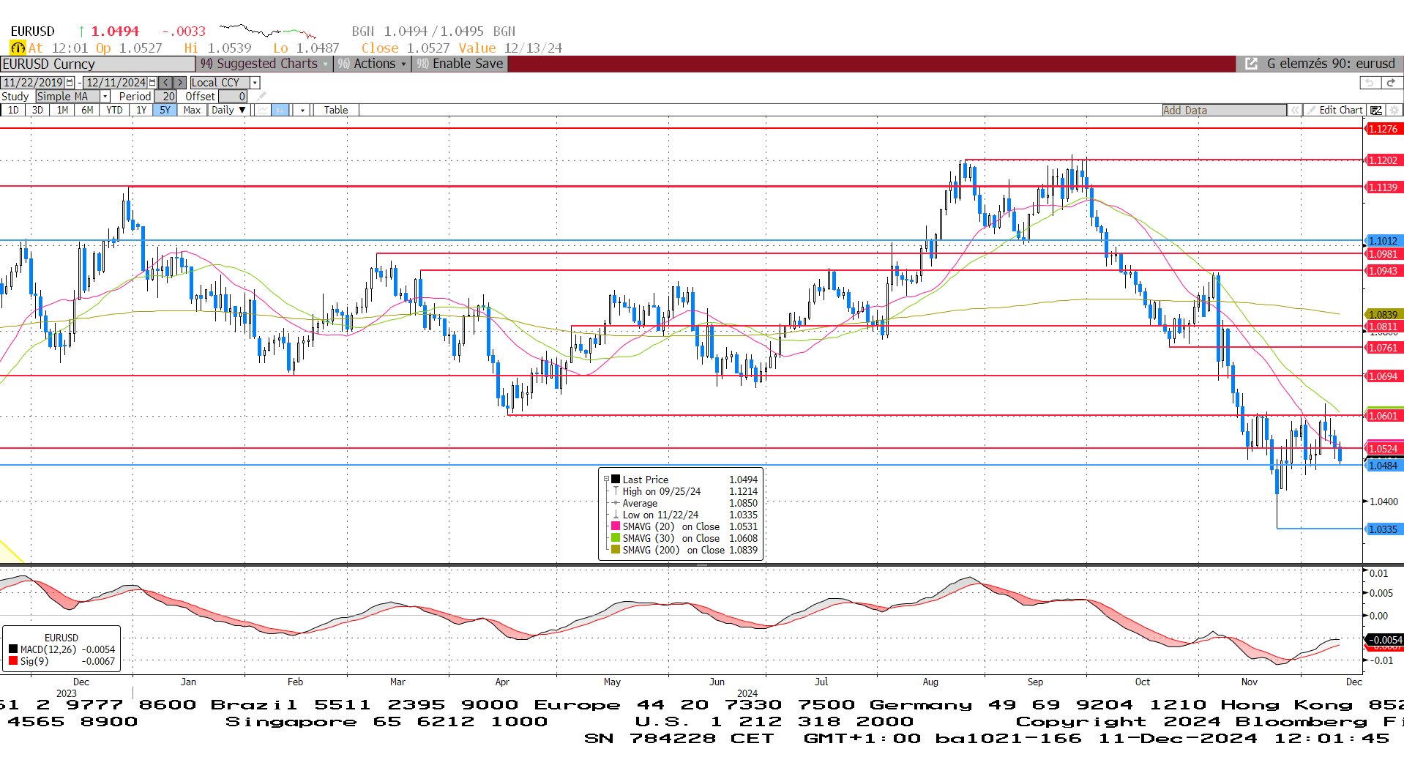
Task: Open the end date calendar picker
Action: coord(152,83)
